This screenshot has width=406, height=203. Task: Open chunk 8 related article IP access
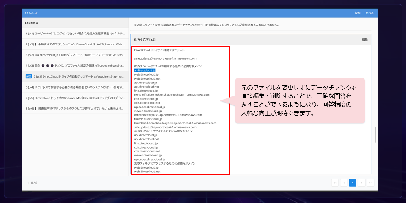pos(75,108)
